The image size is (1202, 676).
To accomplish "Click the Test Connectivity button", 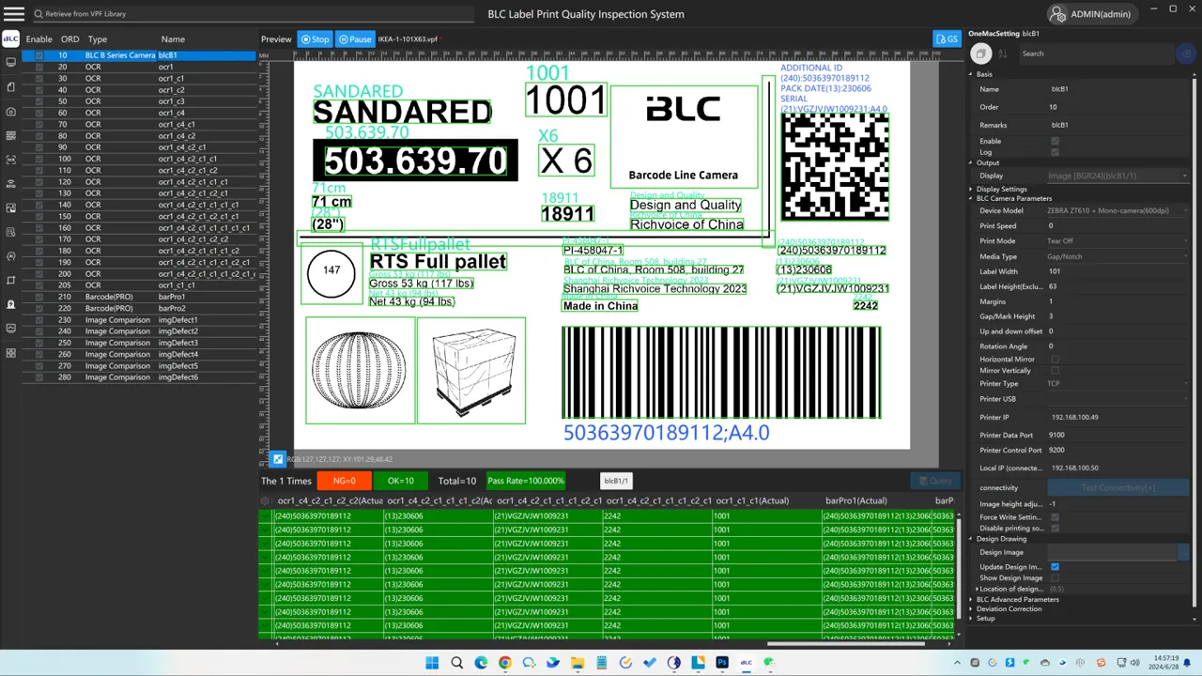I will coord(1117,488).
